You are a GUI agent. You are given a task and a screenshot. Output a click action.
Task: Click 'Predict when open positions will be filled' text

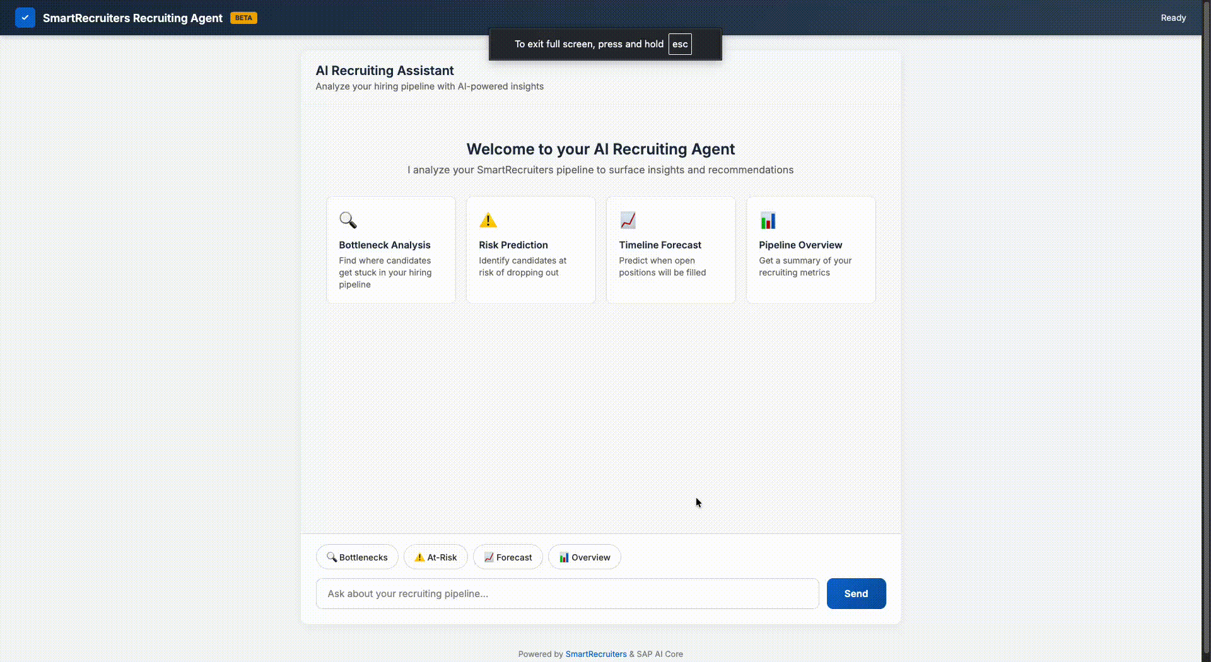(x=662, y=266)
